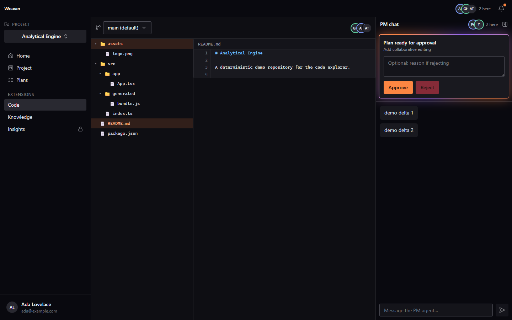Click the assets folder icon

(x=103, y=44)
